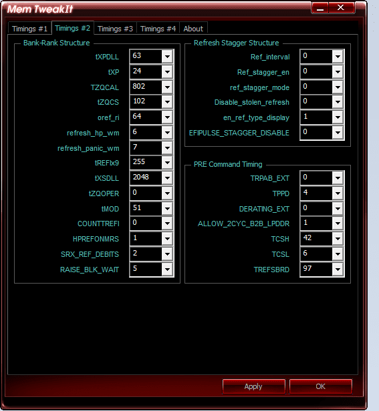Click the OK button
The width and height of the screenshot is (379, 411).
(x=320, y=386)
